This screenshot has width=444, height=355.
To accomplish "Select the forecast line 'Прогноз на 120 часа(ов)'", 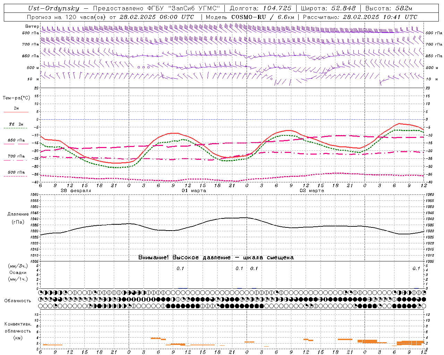I will (x=67, y=17).
